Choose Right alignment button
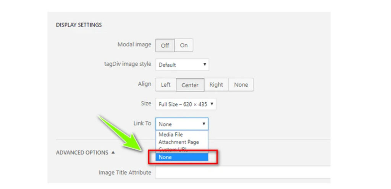Image resolution: width=391 pixels, height=189 pixels. (216, 85)
